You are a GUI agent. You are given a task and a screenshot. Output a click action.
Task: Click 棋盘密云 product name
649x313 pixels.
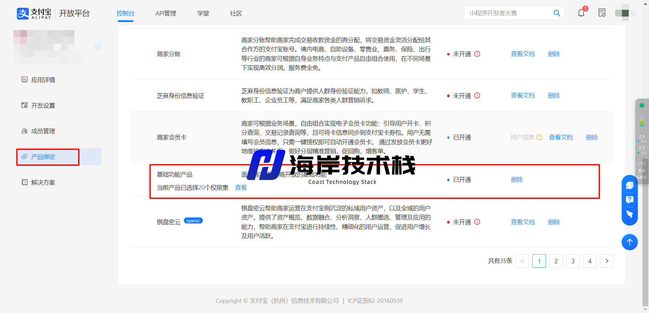[169, 222]
